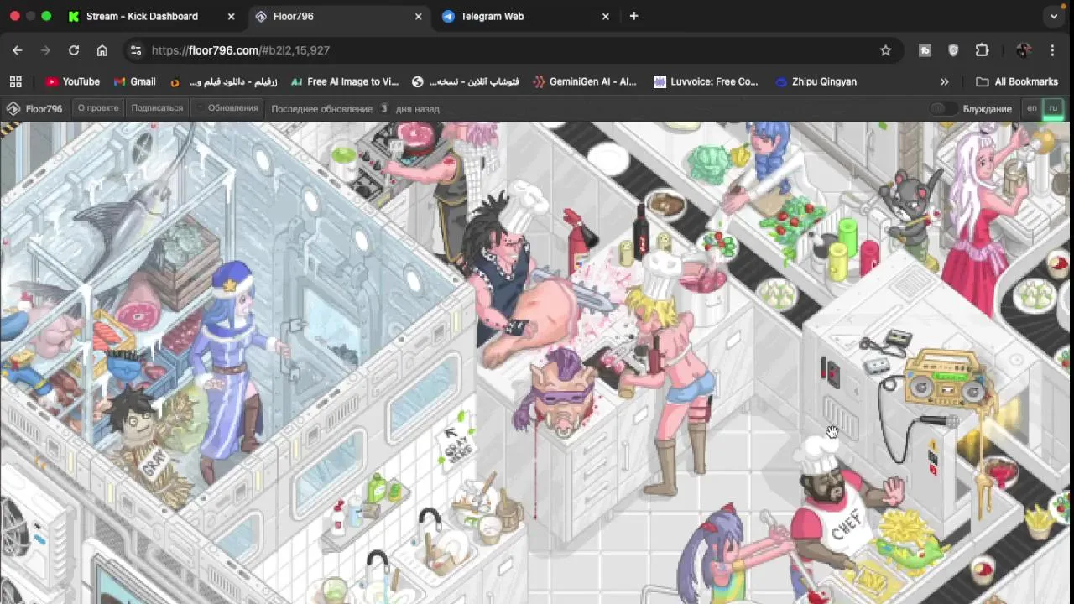
Task: Open the فتوشاپ آنلاین bookmark
Action: pos(465,81)
